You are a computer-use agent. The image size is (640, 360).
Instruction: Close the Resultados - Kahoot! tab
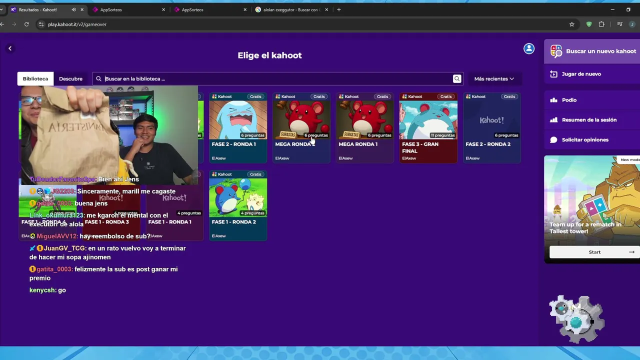tap(82, 9)
